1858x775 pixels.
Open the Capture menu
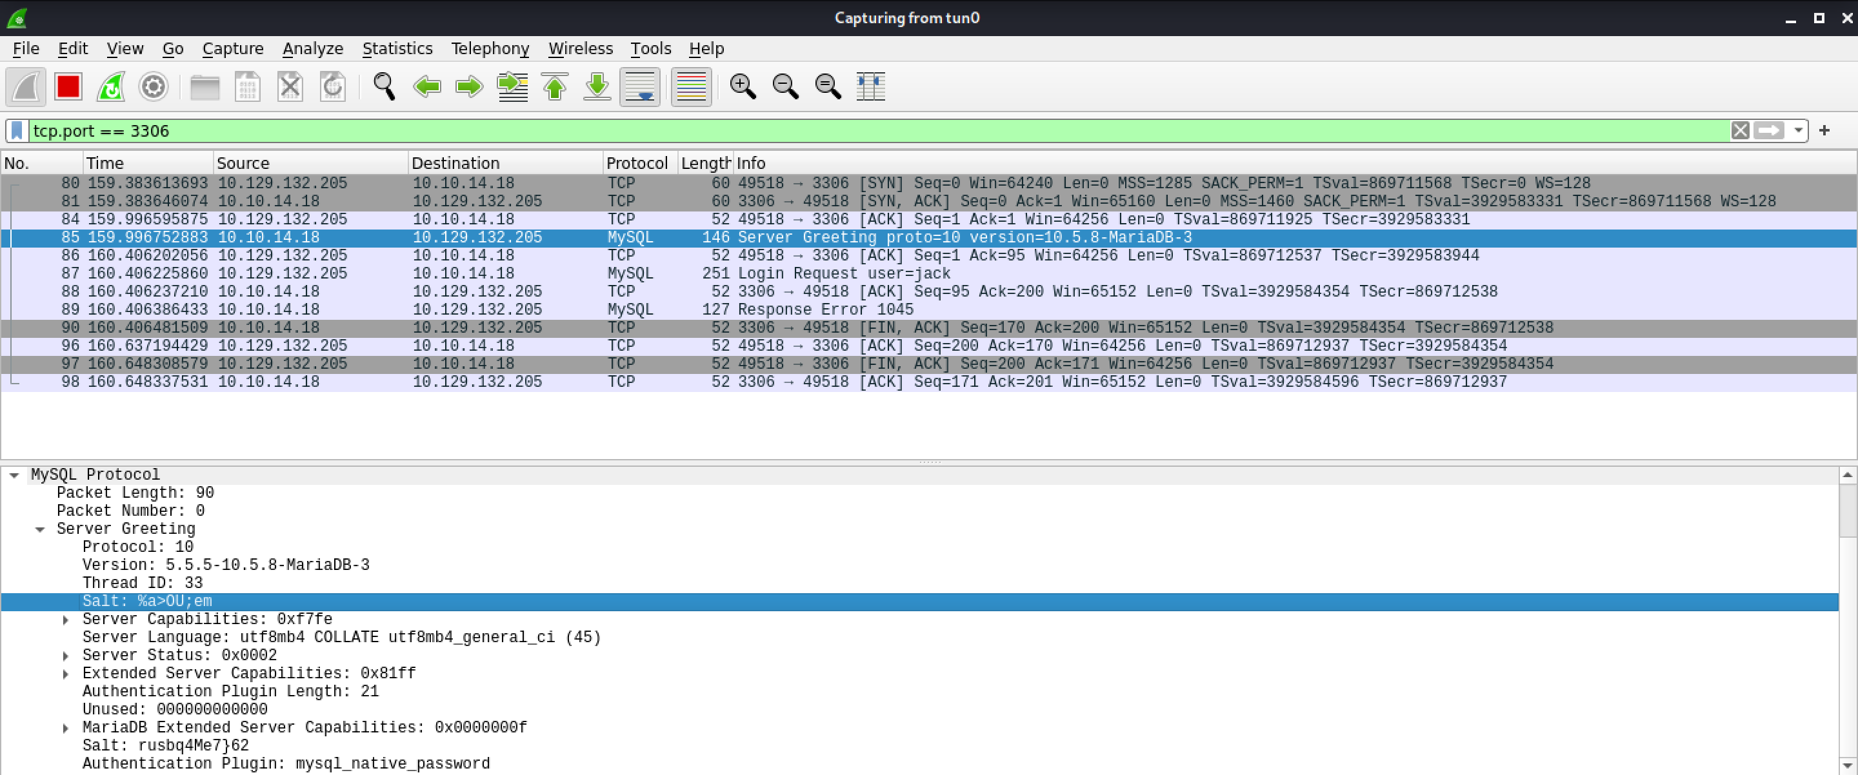click(233, 48)
